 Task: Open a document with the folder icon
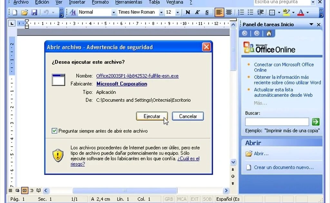pyautogui.click(x=24, y=12)
